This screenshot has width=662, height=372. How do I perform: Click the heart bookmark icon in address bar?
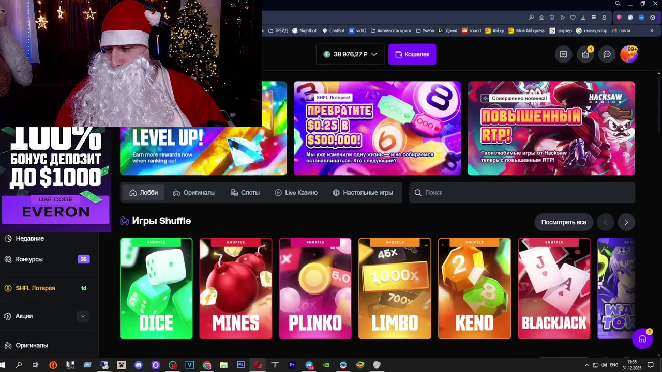click(573, 18)
